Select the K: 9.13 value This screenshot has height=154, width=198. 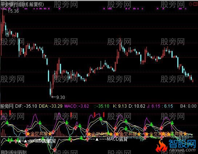pos(120,106)
